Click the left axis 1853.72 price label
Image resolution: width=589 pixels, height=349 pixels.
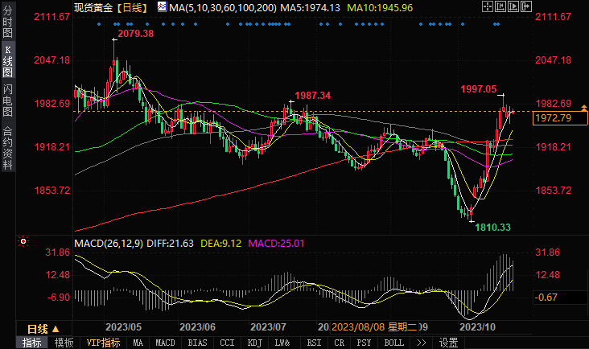point(52,191)
